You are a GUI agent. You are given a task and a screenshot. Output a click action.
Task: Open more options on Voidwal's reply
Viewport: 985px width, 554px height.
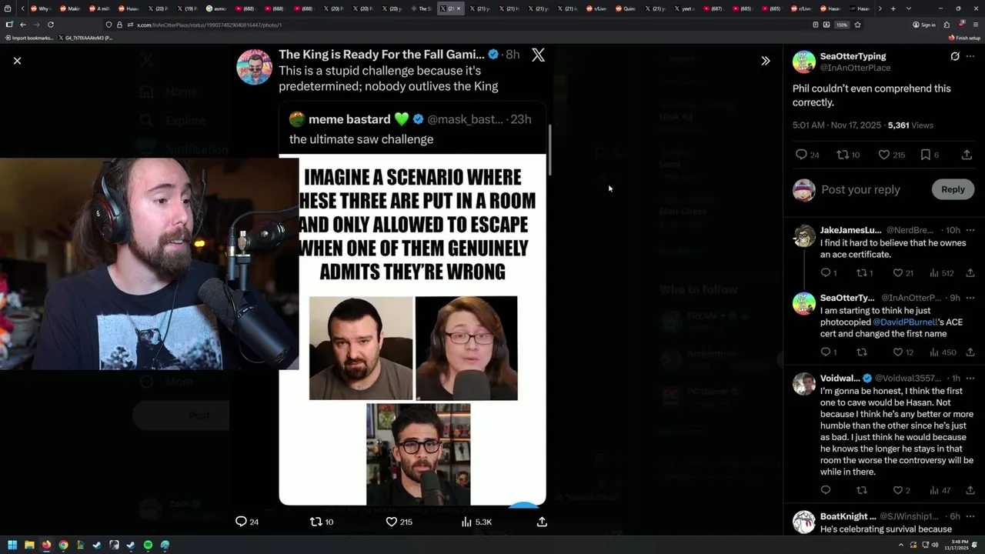pos(970,379)
